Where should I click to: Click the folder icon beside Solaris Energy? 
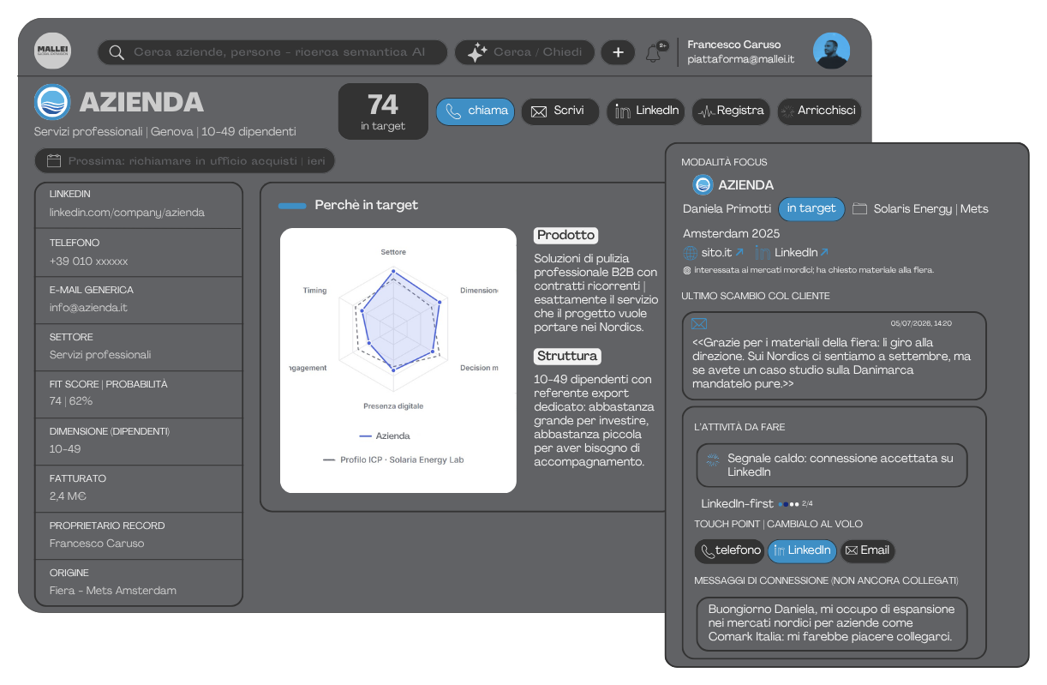860,209
